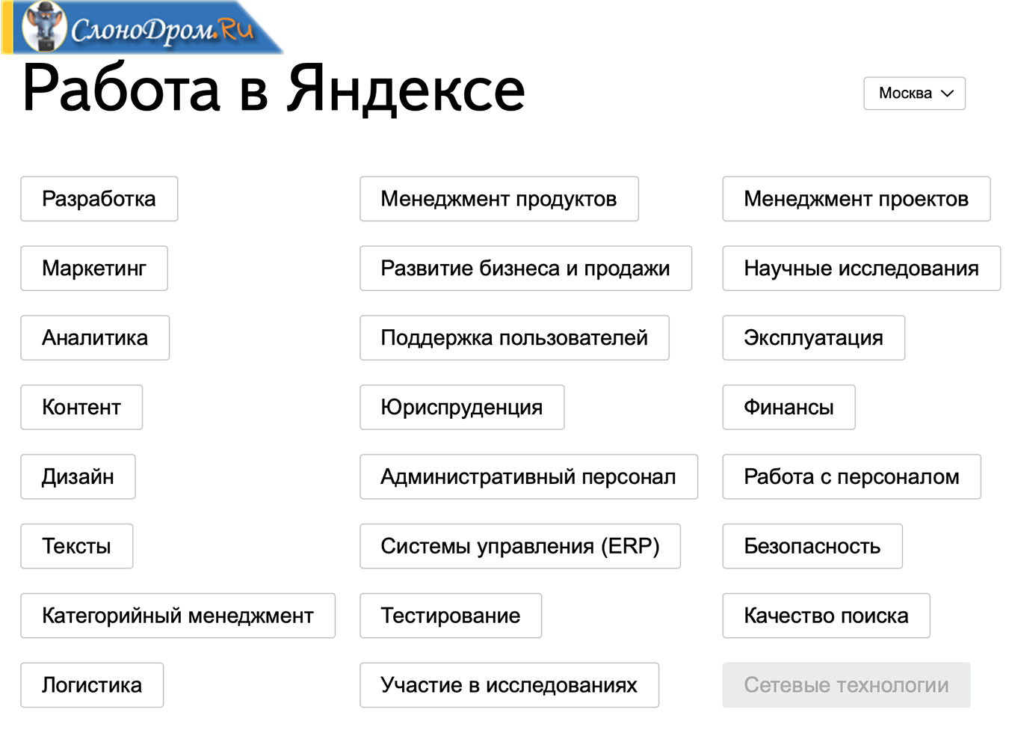Click the Финансы button

tap(789, 408)
